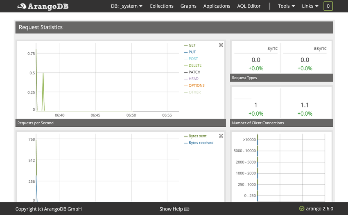348x215 pixels.
Task: Toggle the DELETE series in legend
Action: tap(193, 65)
